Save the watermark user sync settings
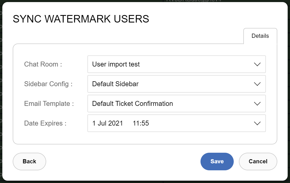The image size is (290, 183). click(217, 162)
